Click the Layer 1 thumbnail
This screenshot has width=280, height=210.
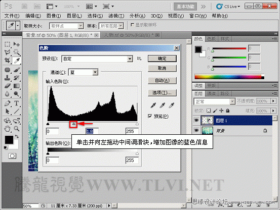click(207, 121)
